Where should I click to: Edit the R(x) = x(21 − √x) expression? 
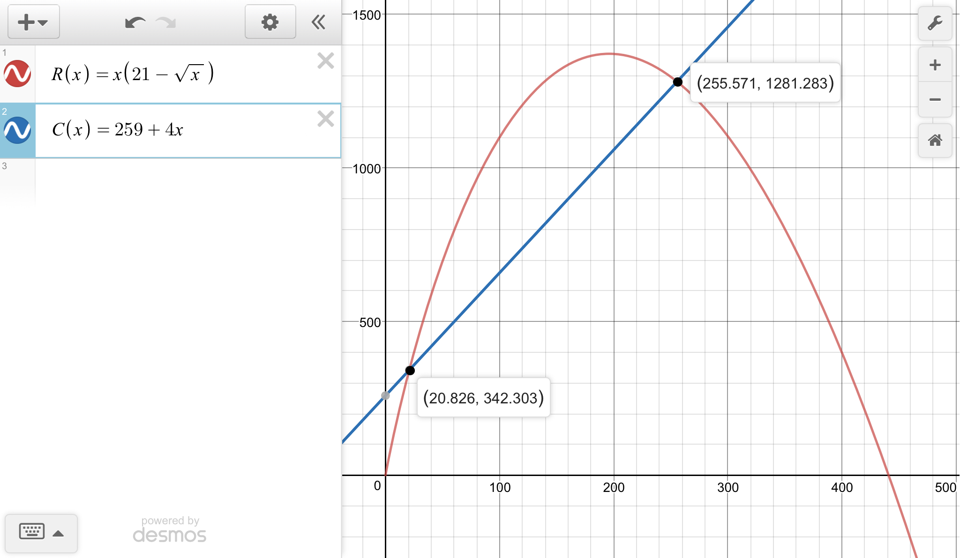[133, 74]
